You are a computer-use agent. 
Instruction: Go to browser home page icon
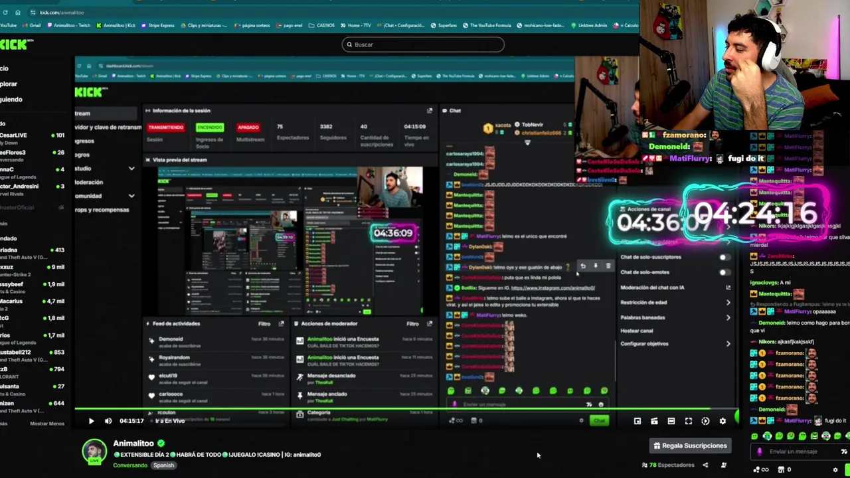pos(17,13)
